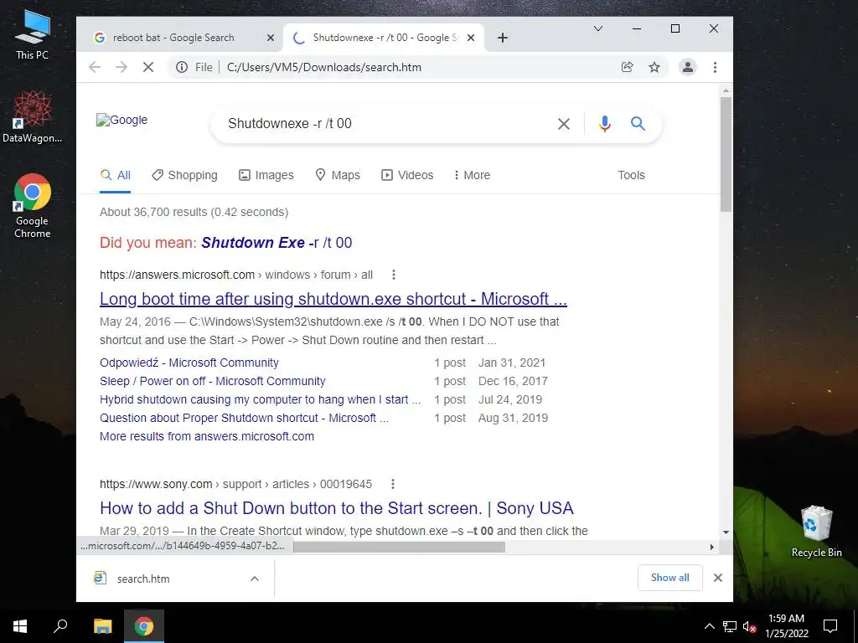Go forward with the forward arrow

(121, 67)
